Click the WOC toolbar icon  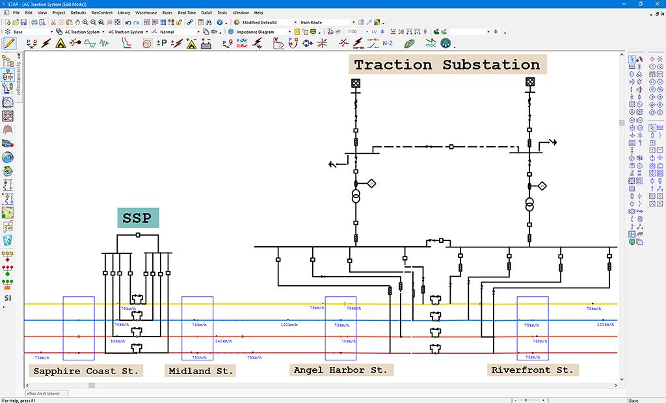pos(430,44)
